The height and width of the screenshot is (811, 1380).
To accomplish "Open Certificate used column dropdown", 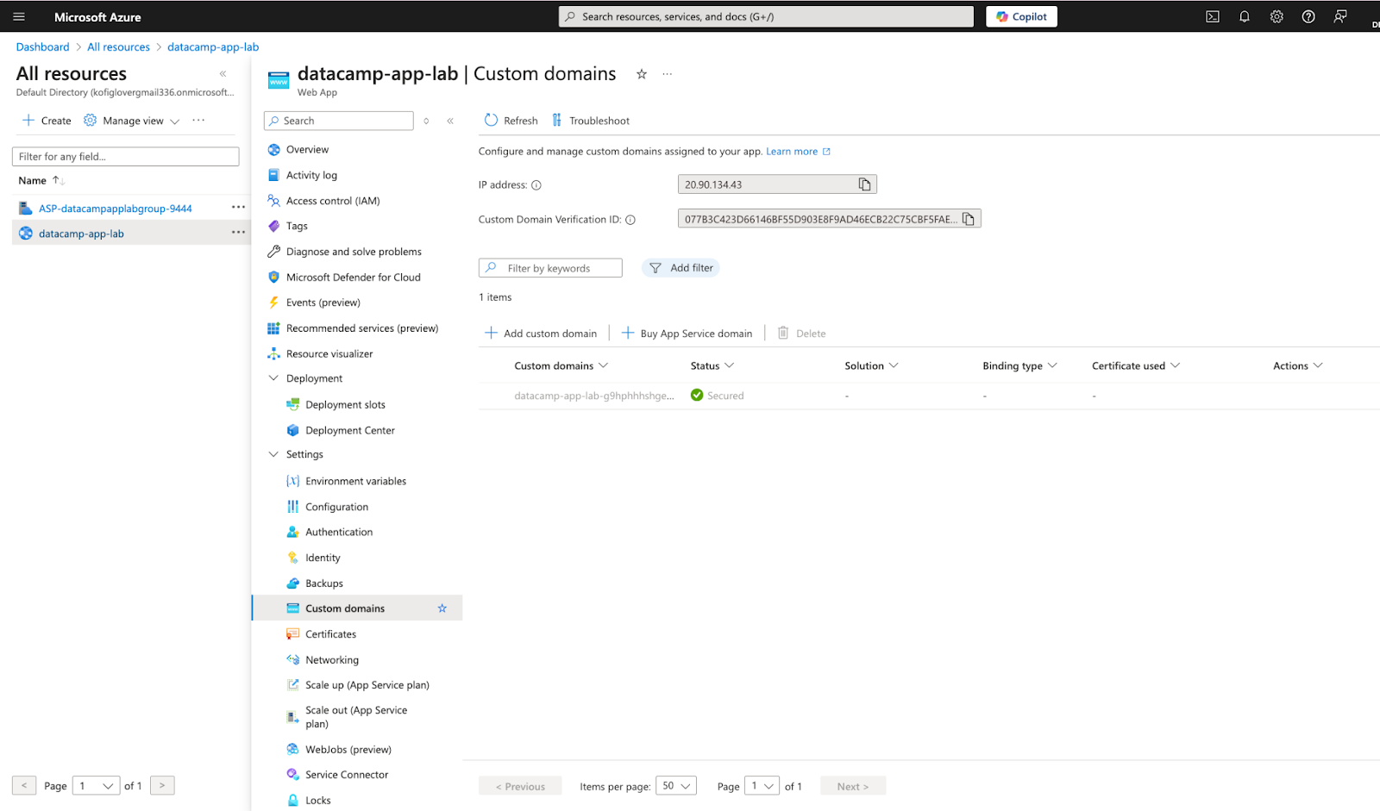I will (1136, 366).
